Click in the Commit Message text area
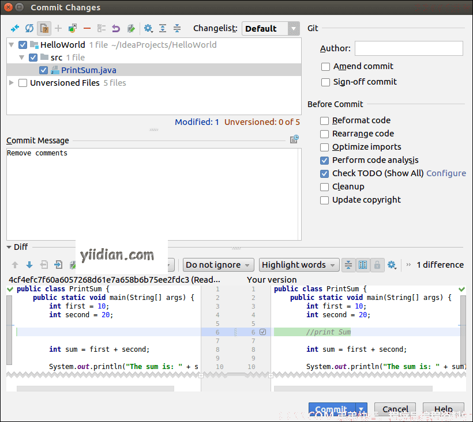Viewport: 473px width, 422px height. 154,194
